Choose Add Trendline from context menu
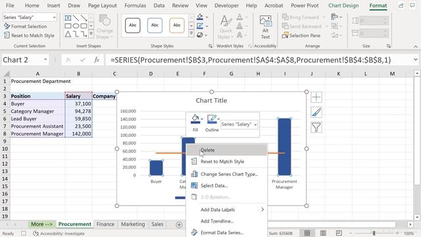The height and width of the screenshot is (237, 421). [x=227, y=221]
